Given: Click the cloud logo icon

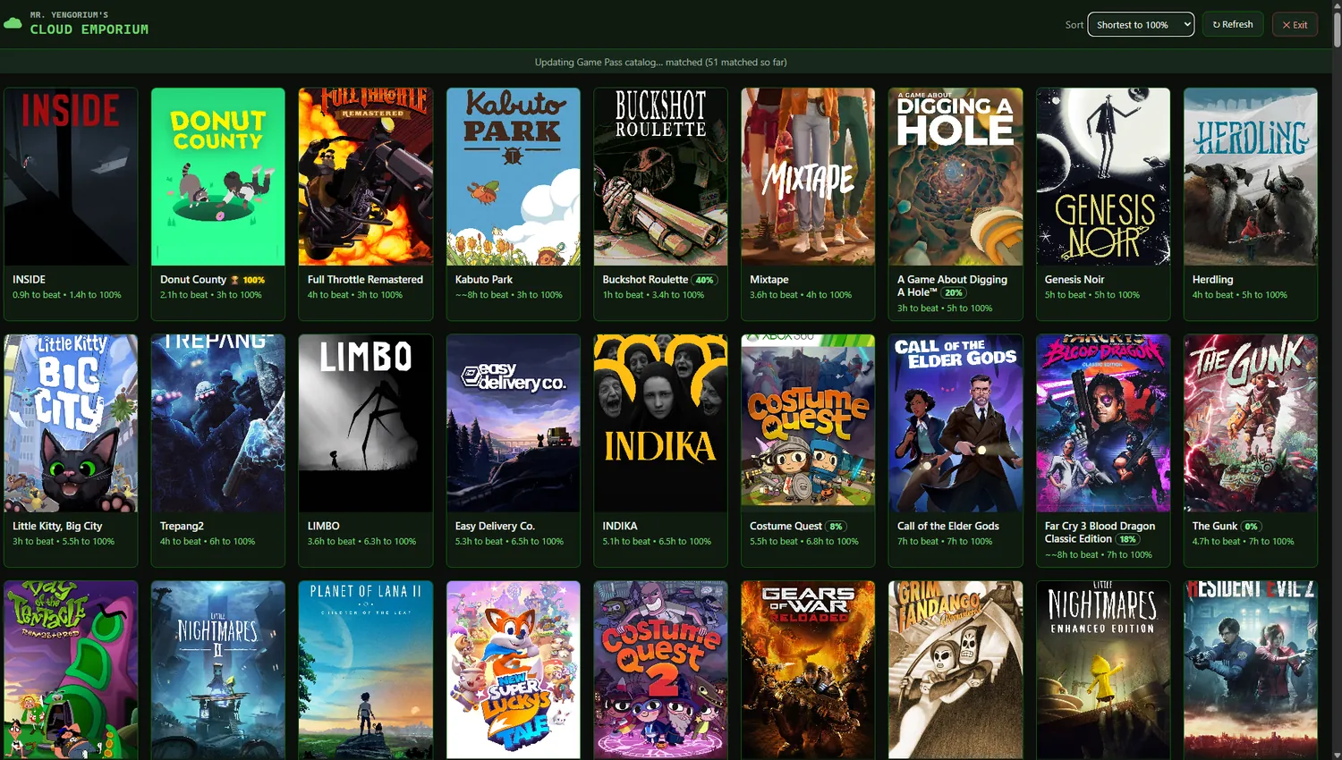Looking at the screenshot, I should click(x=13, y=22).
